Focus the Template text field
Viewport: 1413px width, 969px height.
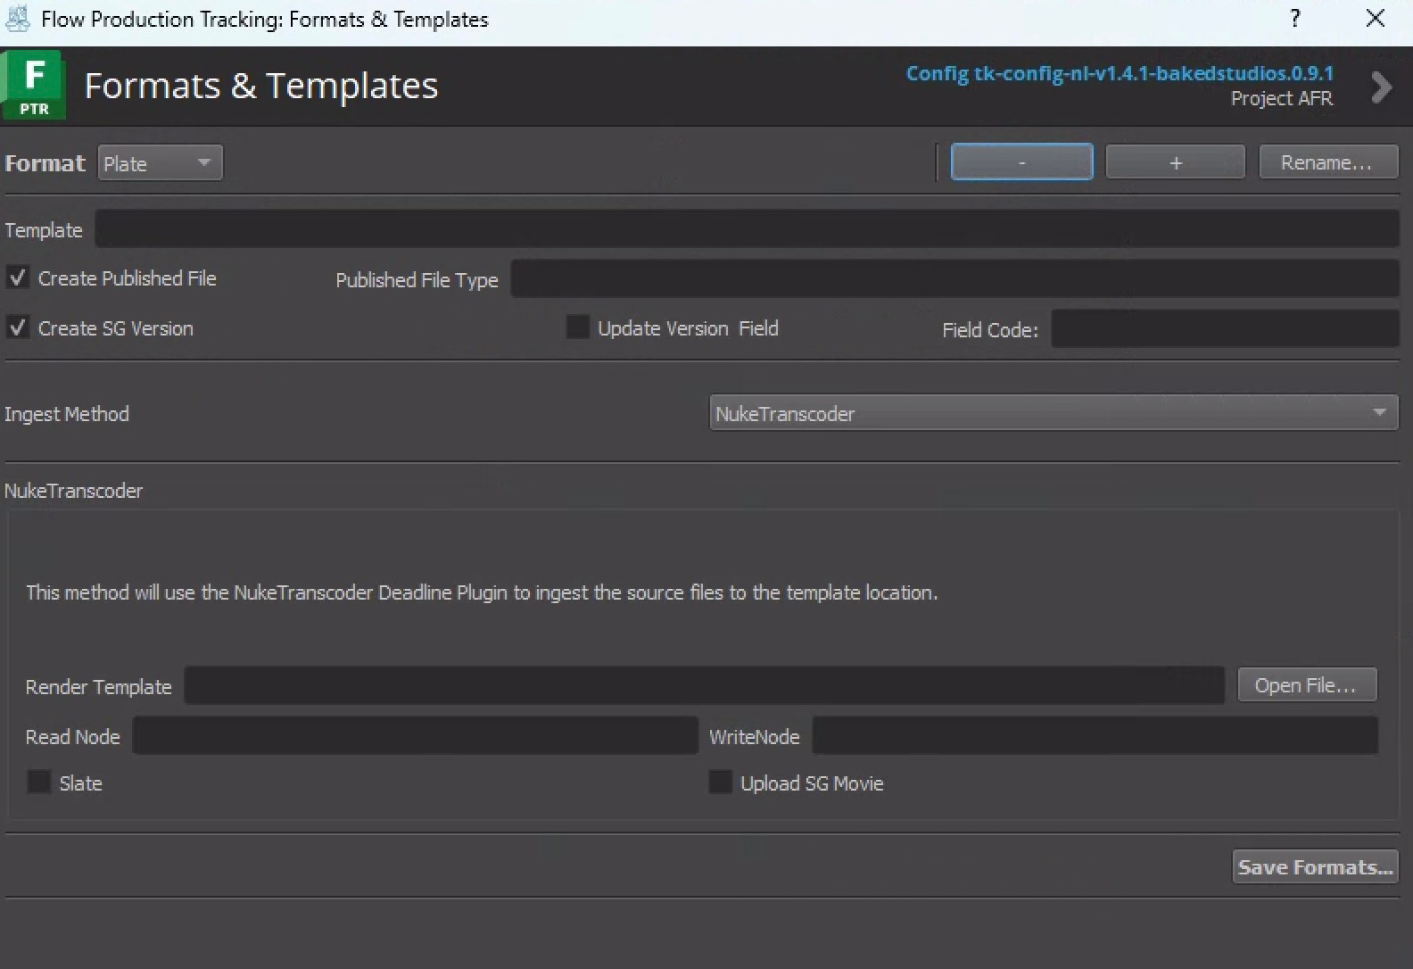(x=746, y=229)
